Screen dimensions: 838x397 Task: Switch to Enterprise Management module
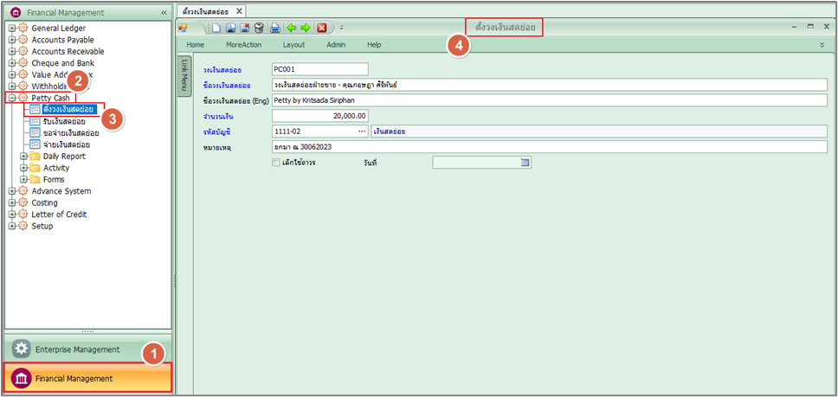point(77,349)
